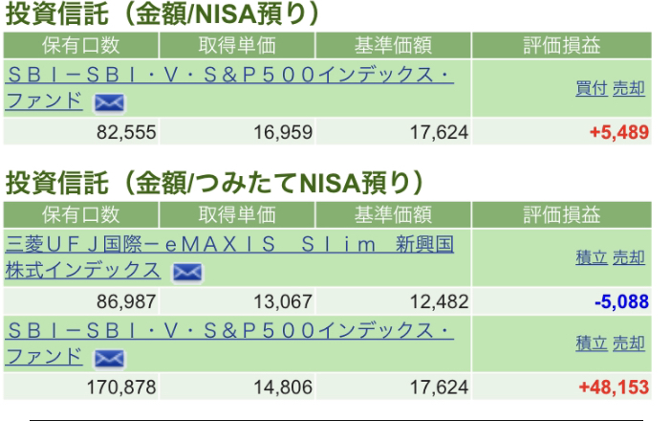Click 売却 link for NISA S&P500 fund

click(x=629, y=88)
